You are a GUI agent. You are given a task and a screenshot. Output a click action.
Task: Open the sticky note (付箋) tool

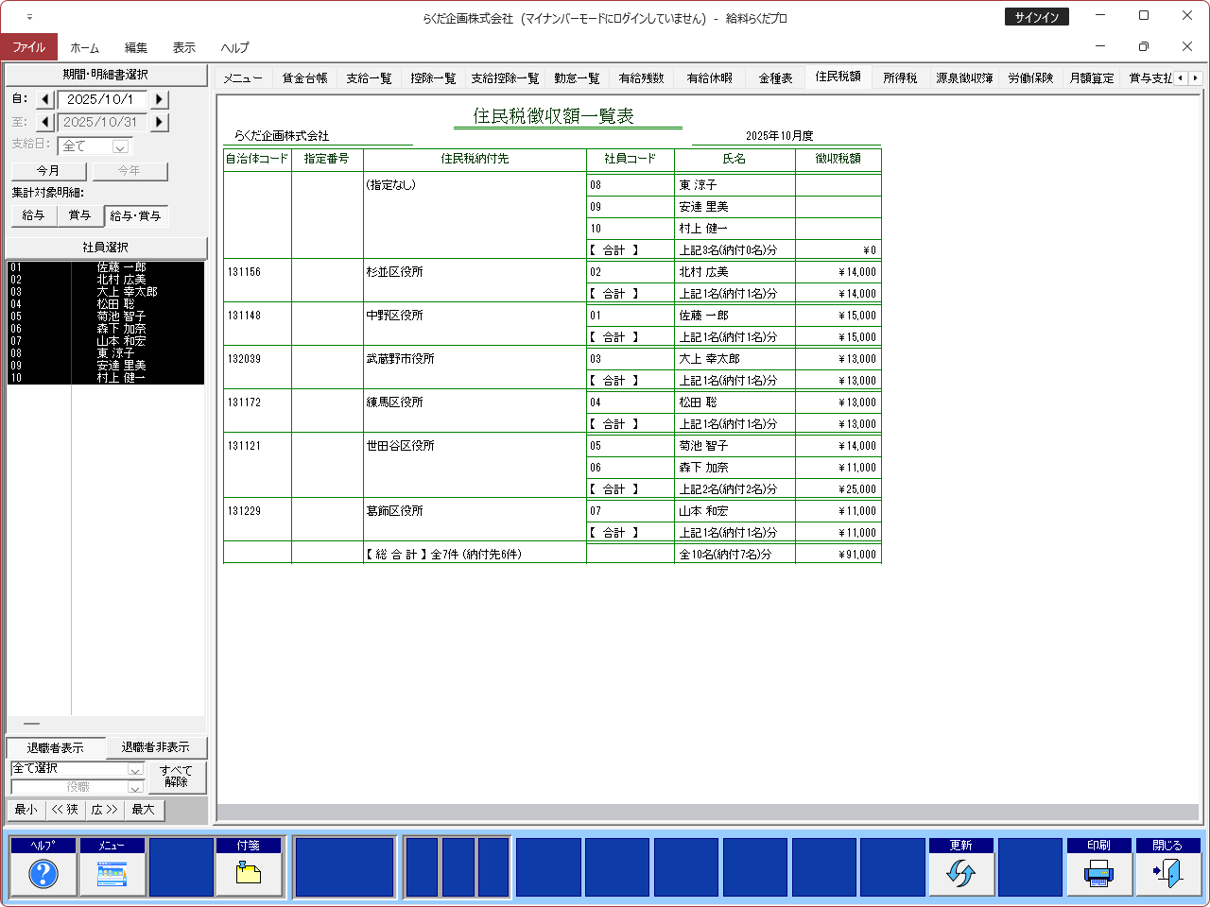249,874
